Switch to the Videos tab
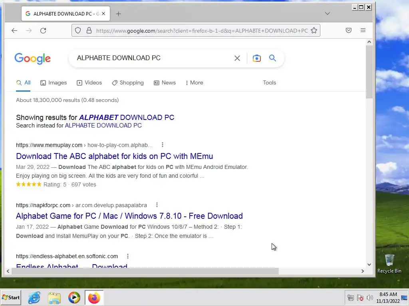Viewport: 409px width, 306px height. coord(89,83)
